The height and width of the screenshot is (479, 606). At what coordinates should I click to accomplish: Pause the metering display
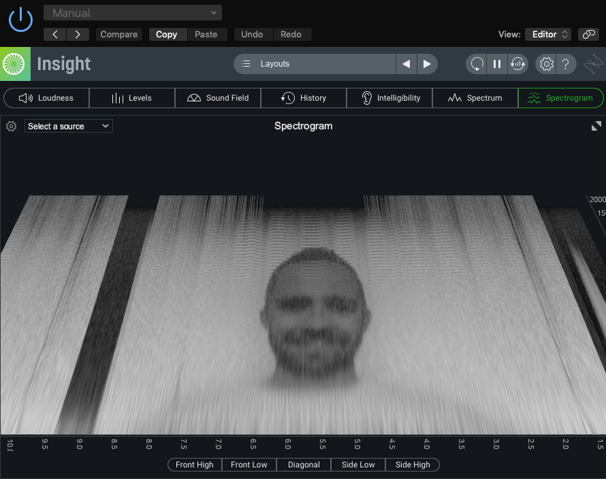[x=497, y=64]
